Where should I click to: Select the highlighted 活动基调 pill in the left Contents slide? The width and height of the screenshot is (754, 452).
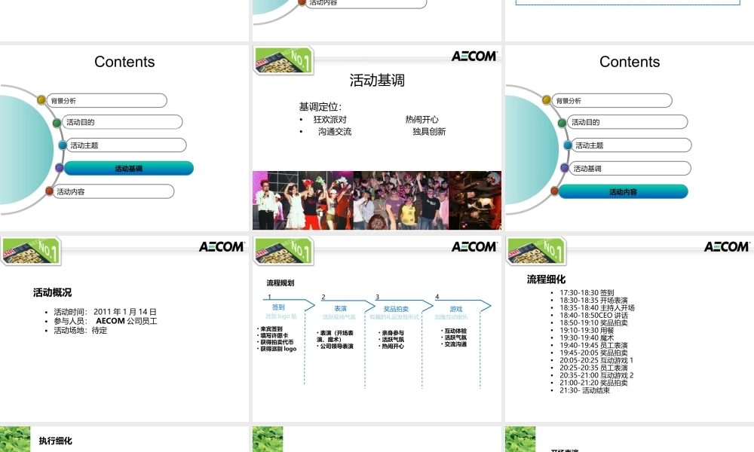pos(129,168)
